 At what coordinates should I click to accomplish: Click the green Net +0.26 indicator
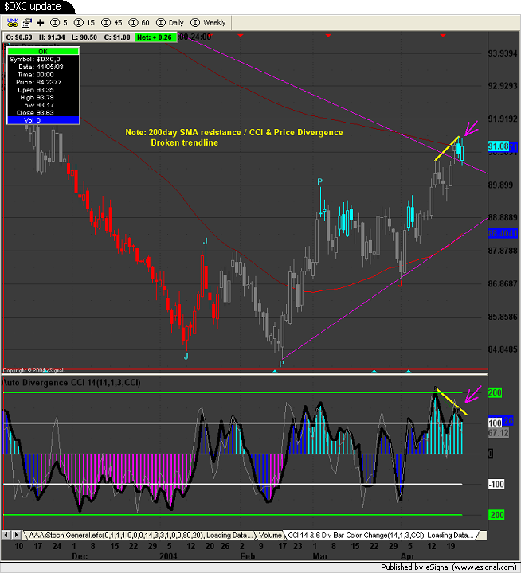(x=155, y=37)
